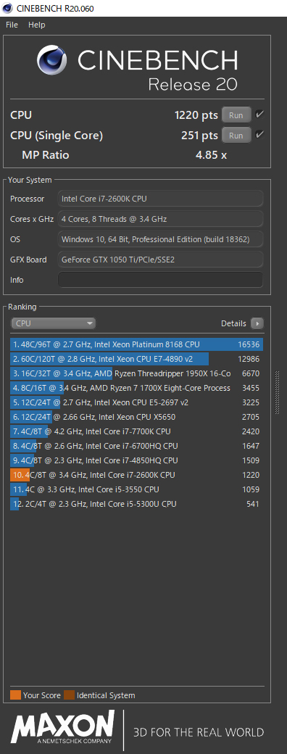Toggle the CPU (Single Core) checkbox
Screen dimensions: 287x754
(259, 135)
